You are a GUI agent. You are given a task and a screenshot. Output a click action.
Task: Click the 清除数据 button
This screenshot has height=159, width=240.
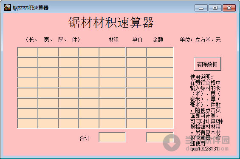click(207, 64)
